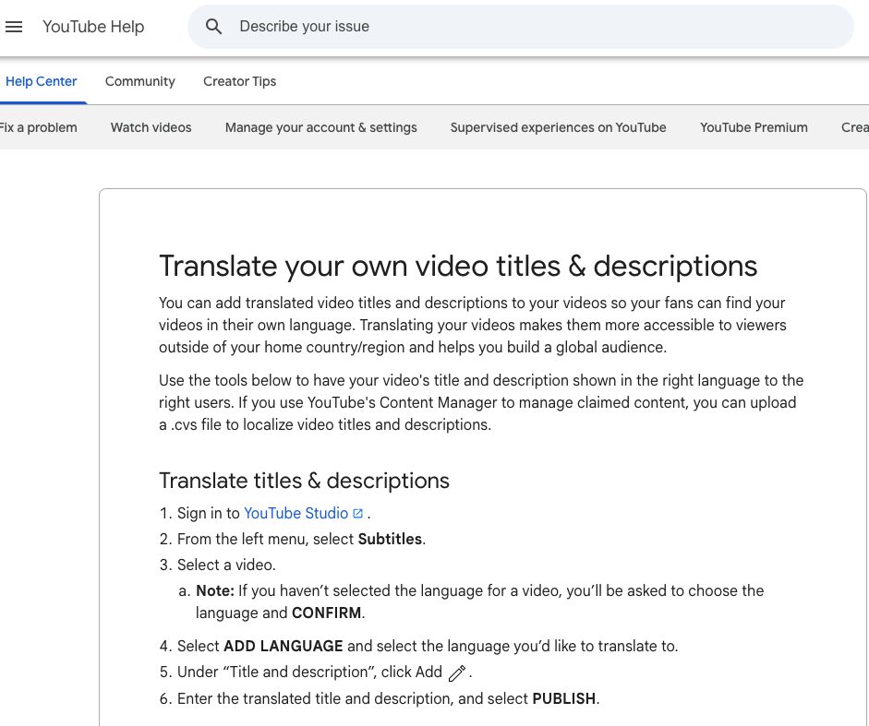
Task: Open the YouTube Premium category
Action: click(x=754, y=127)
